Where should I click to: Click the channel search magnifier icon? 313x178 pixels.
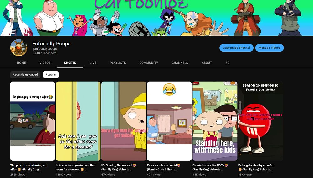[x=228, y=63]
